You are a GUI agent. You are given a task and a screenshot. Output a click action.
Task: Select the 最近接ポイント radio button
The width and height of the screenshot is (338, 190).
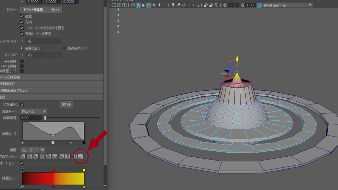coord(64,48)
